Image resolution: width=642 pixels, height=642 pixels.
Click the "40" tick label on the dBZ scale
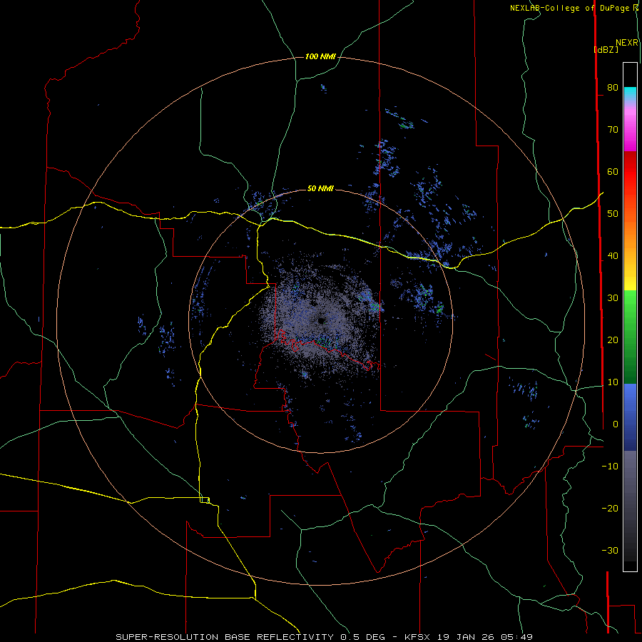pos(613,256)
